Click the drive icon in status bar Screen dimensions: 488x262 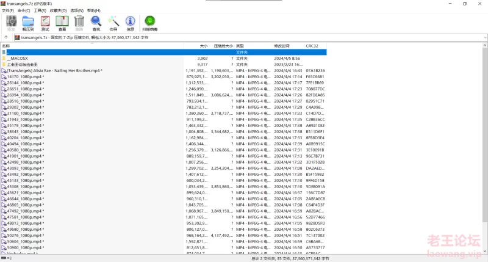4,258
